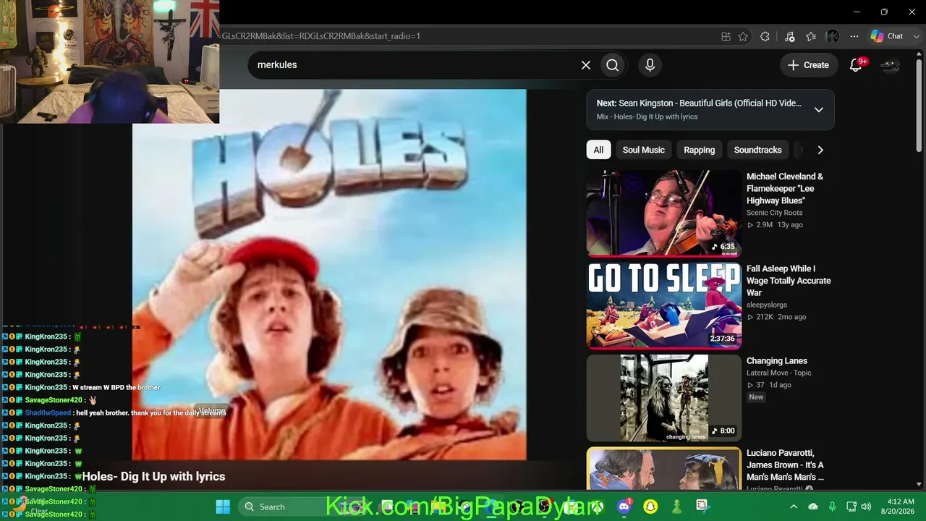Click the 2.9M views 13y ago text

775,225
